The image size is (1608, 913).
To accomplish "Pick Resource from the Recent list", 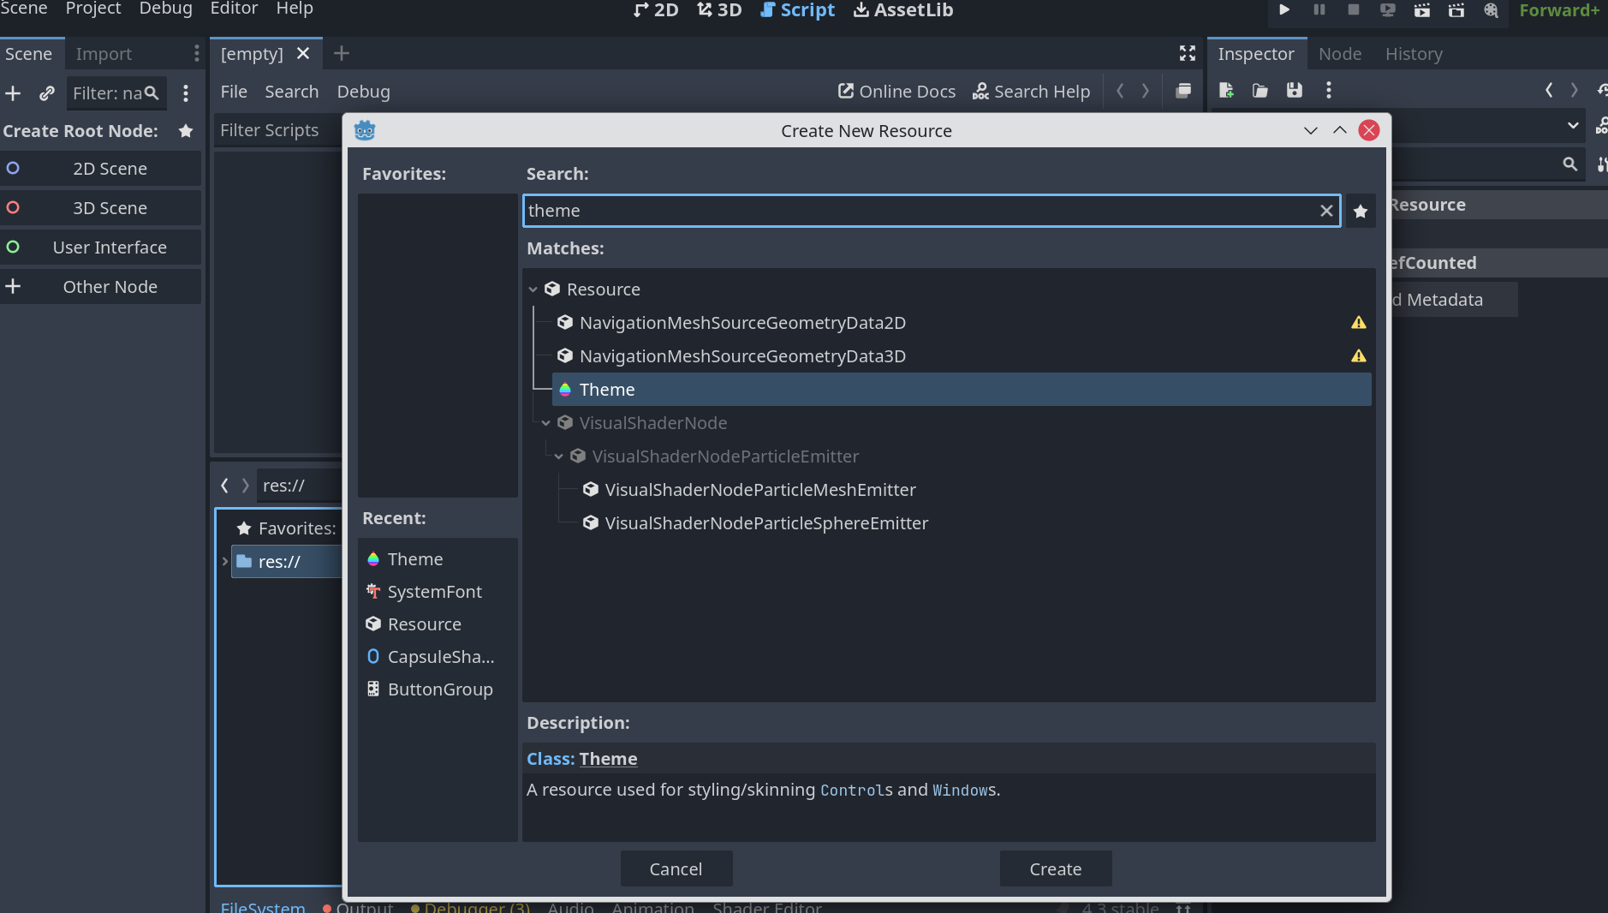I will click(x=438, y=624).
